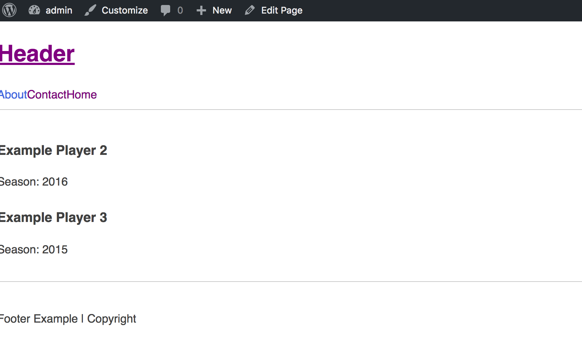Click the Edit Page pencil icon
582x364 pixels.
coord(250,10)
